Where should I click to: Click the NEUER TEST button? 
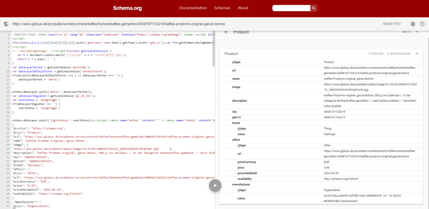point(392,24)
